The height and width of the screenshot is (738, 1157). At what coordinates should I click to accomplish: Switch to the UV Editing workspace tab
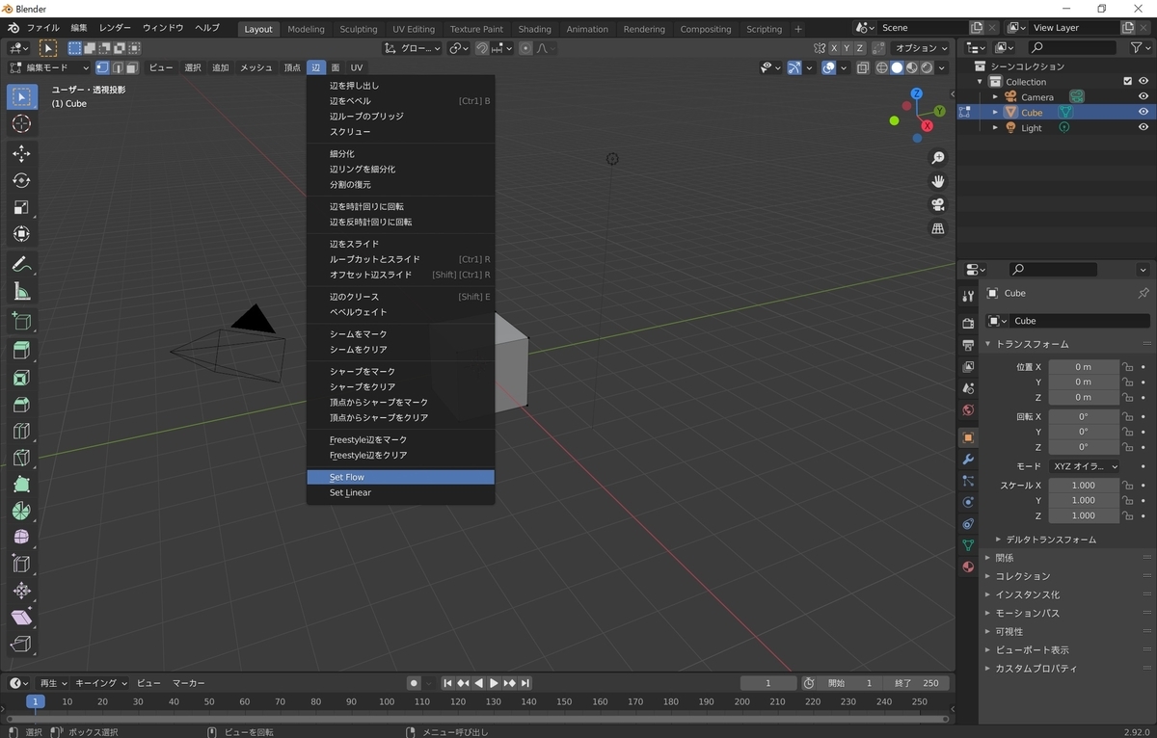411,29
